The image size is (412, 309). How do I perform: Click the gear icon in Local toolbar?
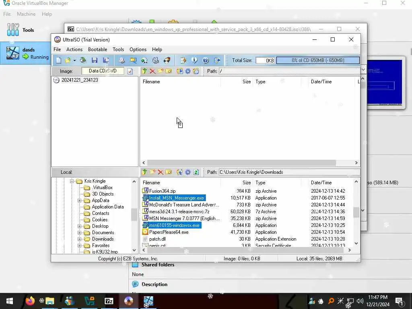pos(188,172)
